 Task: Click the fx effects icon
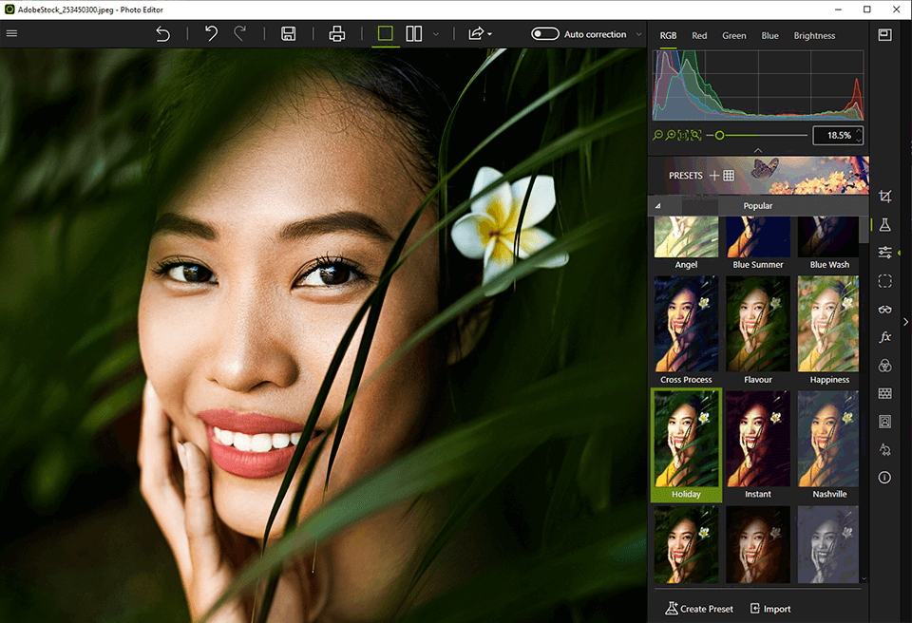pos(884,337)
